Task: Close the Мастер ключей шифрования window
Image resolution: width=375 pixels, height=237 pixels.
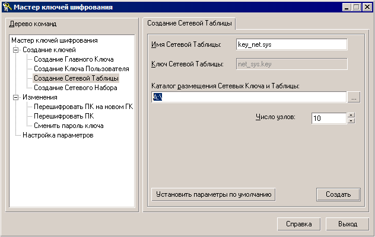Action: point(367,7)
